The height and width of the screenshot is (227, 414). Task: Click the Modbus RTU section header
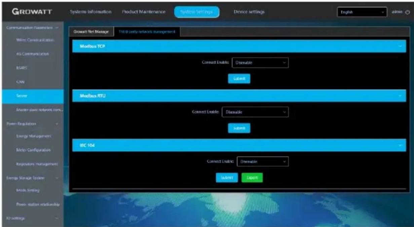pos(239,96)
